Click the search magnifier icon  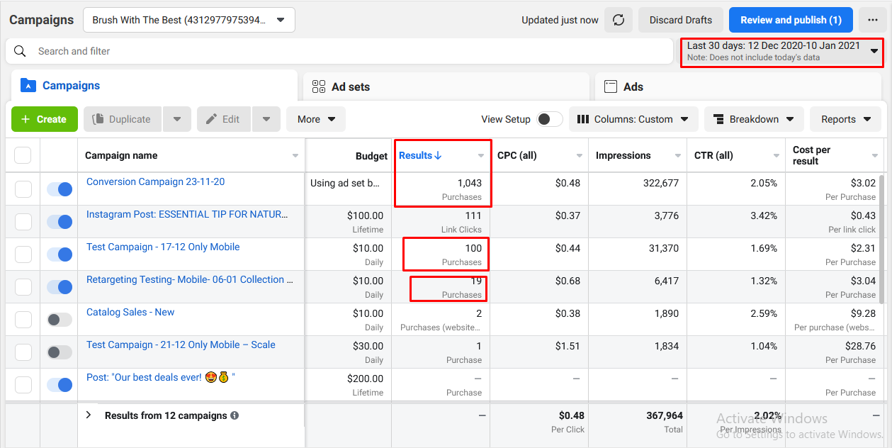point(20,51)
